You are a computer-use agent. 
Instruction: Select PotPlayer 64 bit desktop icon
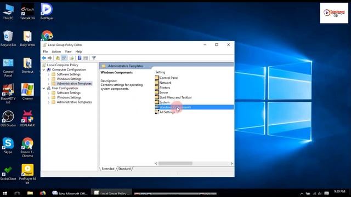point(27,174)
